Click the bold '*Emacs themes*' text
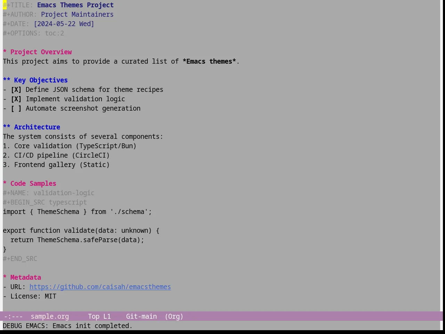 209,62
